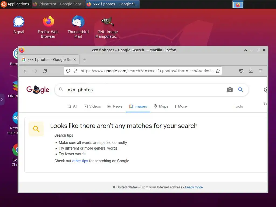Image resolution: width=276 pixels, height=207 pixels.
Task: Switch to the All results tab
Action: [72, 106]
